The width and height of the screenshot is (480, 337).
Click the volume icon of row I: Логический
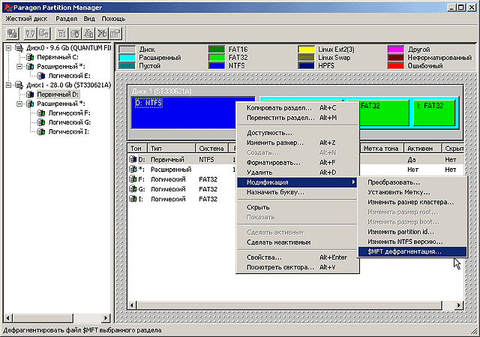(x=133, y=199)
